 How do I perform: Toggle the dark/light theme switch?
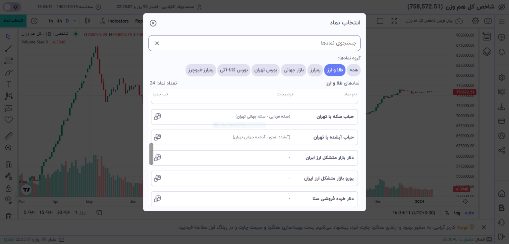[12, 7]
